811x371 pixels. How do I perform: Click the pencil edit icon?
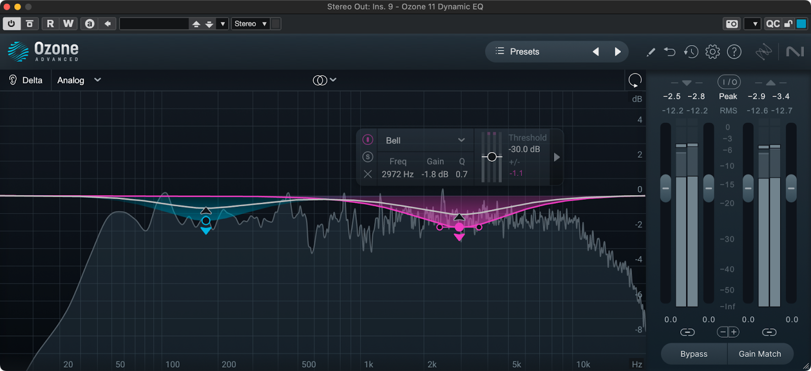coord(651,52)
